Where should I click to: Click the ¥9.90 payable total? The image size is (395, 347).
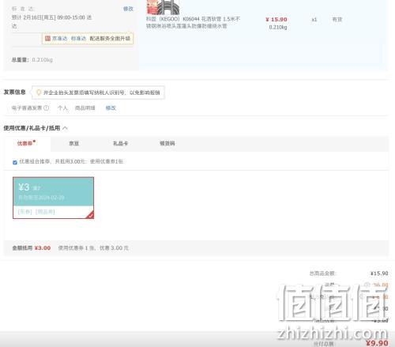(x=377, y=343)
